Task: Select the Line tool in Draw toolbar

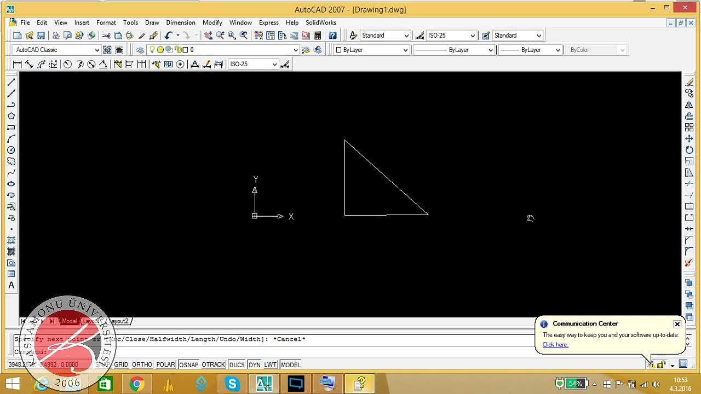Action: tap(11, 82)
